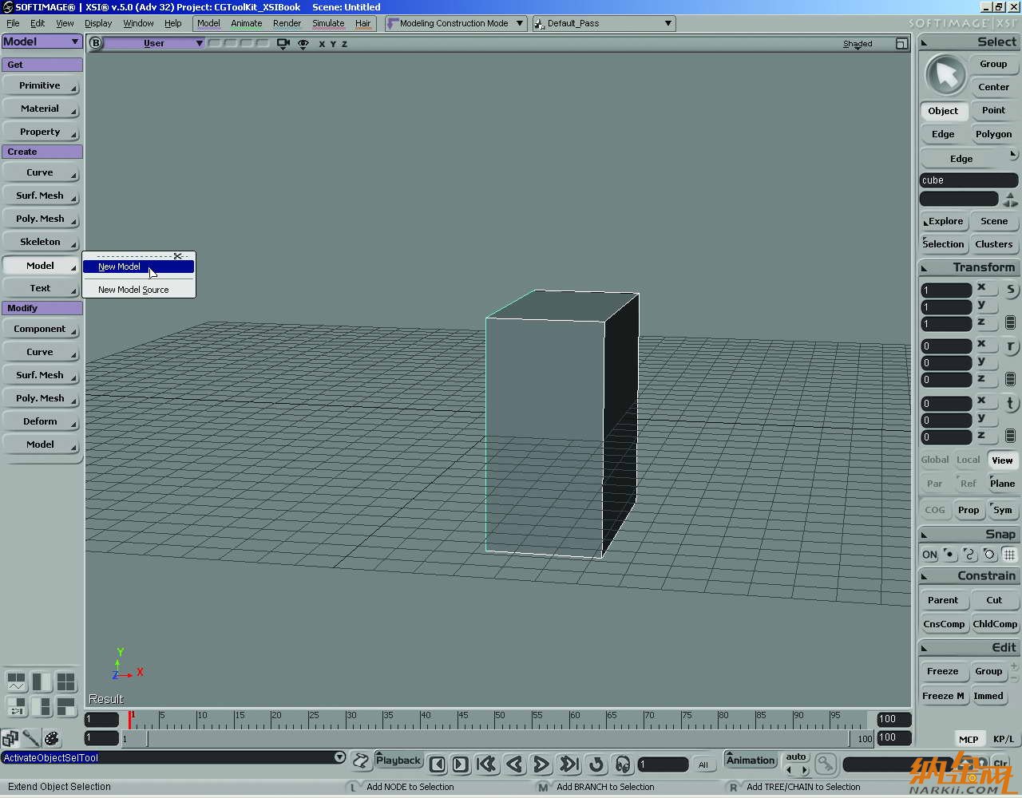The image size is (1022, 798).
Task: Activate the Rotate (r) transform tool
Action: click(x=1011, y=346)
